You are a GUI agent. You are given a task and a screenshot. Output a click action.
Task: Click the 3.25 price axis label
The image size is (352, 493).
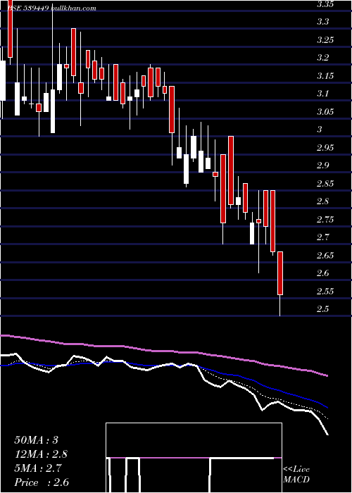(325, 40)
